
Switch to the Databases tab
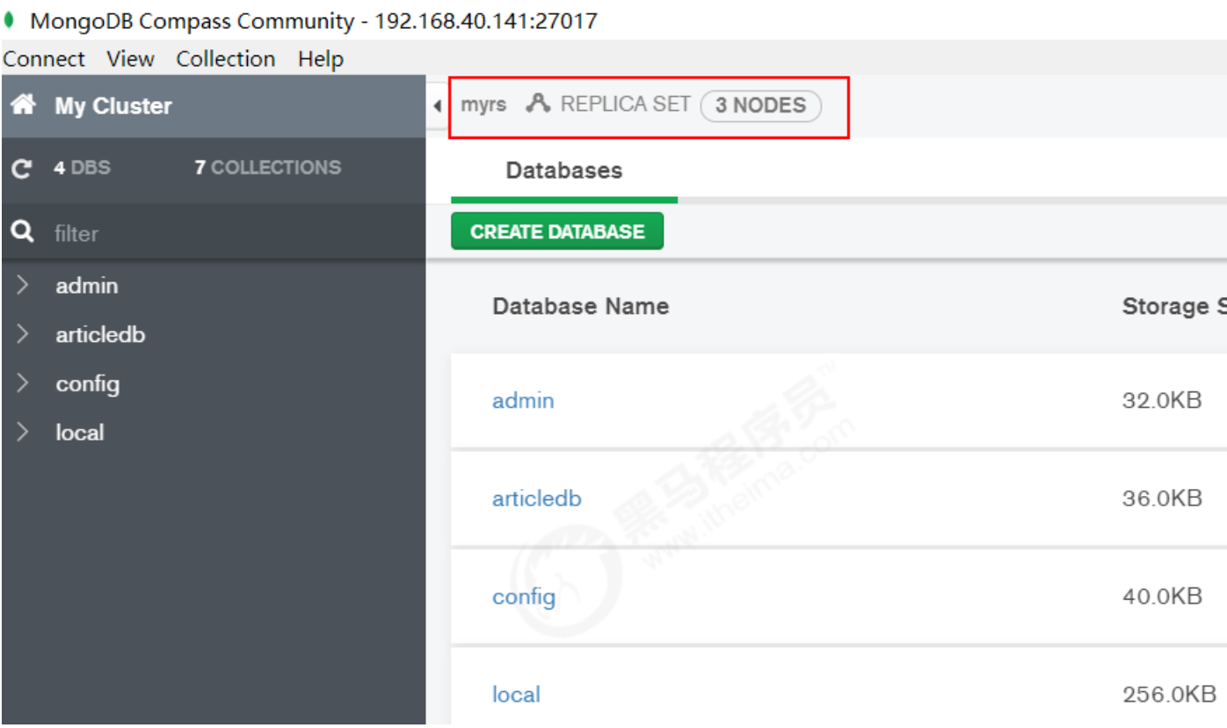(563, 171)
